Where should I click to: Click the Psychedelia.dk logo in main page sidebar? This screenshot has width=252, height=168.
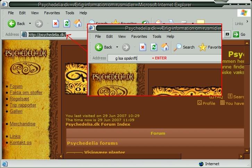pyautogui.click(x=26, y=53)
